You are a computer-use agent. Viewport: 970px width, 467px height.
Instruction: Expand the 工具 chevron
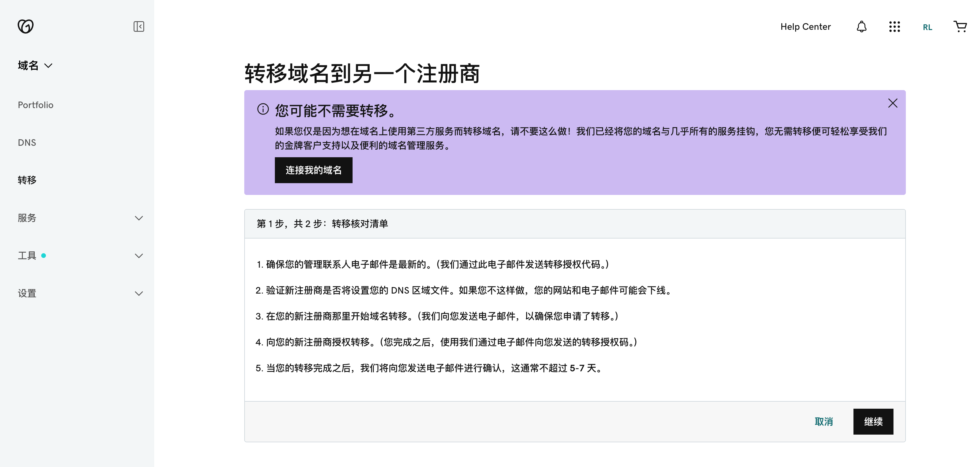(x=139, y=256)
